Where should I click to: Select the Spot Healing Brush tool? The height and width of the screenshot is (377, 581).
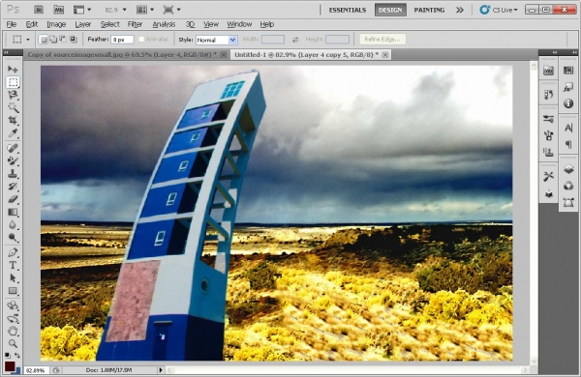click(13, 148)
